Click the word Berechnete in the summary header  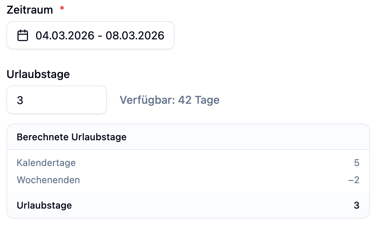coord(43,137)
